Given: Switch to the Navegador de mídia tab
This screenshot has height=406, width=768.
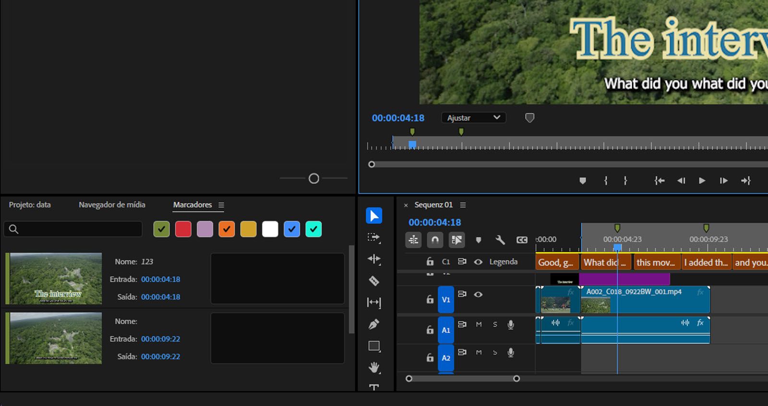Looking at the screenshot, I should 112,205.
